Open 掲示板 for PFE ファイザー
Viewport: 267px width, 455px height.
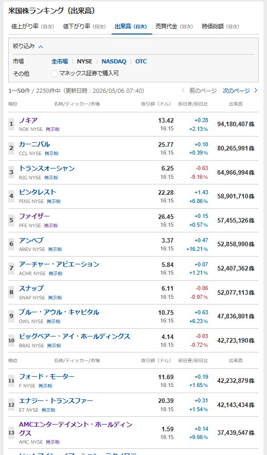coord(51,226)
